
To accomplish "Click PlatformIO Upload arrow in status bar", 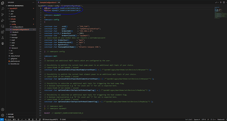I will tap(25, 120).
